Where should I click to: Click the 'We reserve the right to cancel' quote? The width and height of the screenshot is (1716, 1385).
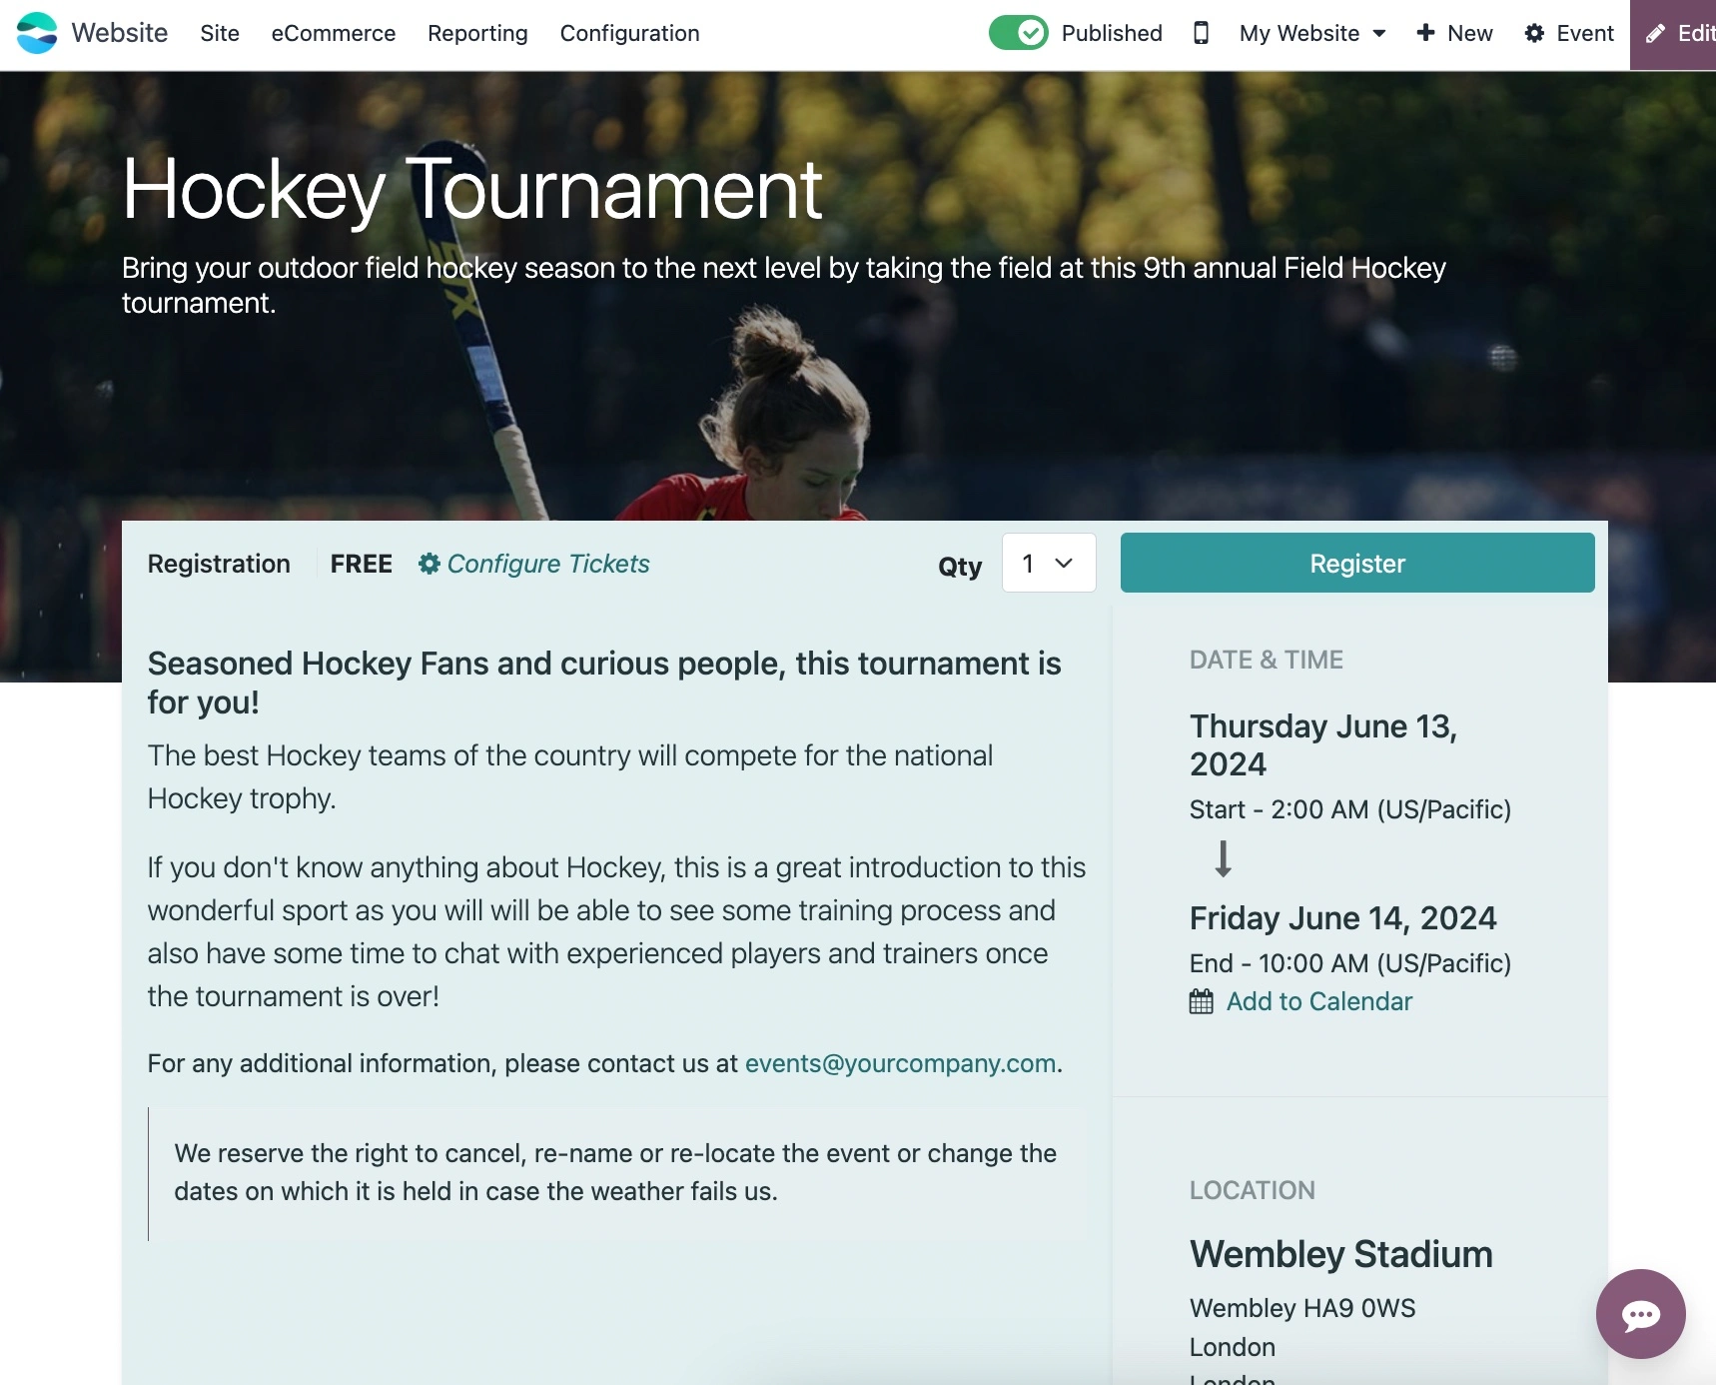pos(615,1172)
